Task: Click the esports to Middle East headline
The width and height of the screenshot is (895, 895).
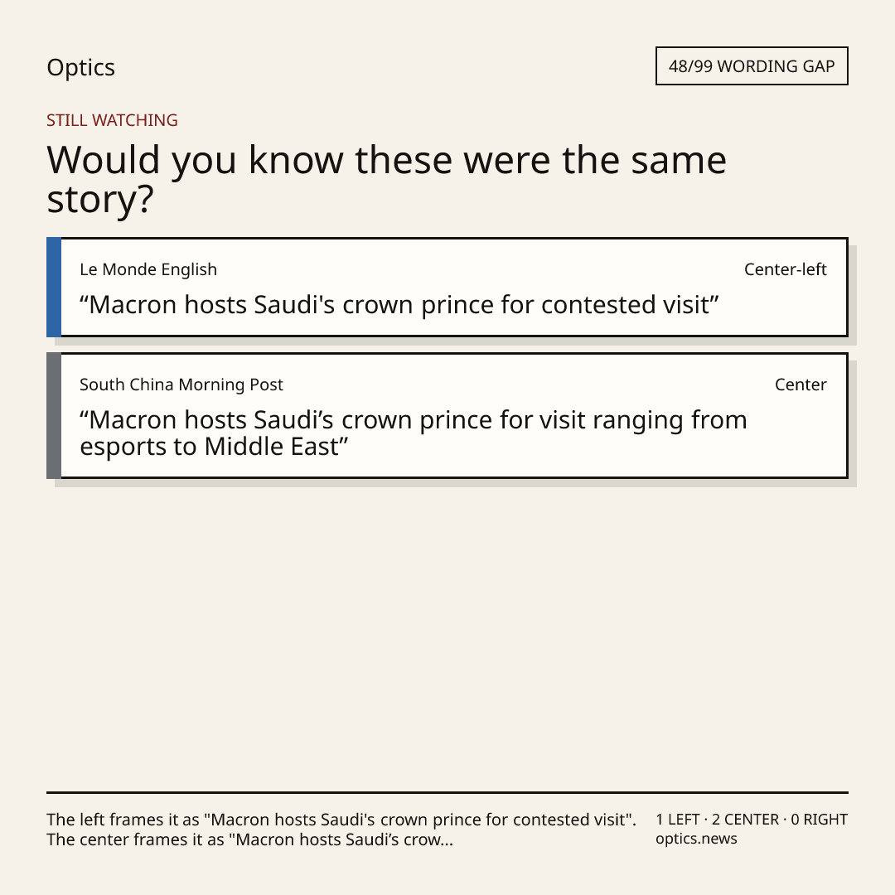Action: pyautogui.click(x=414, y=433)
